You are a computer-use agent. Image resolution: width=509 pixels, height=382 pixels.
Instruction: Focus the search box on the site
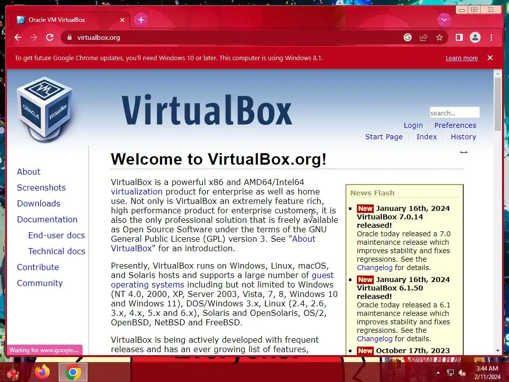(454, 113)
